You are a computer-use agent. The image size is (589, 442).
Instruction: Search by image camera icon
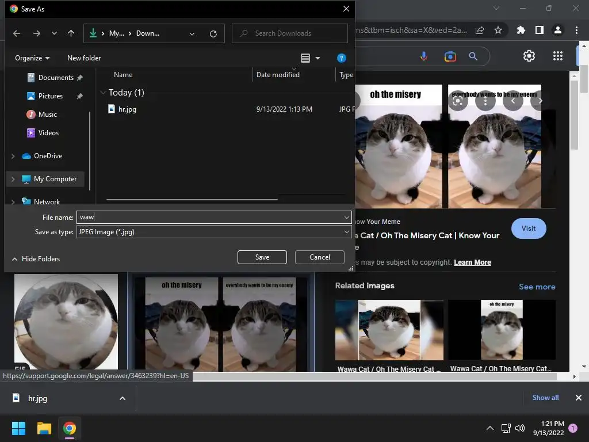[x=450, y=56]
